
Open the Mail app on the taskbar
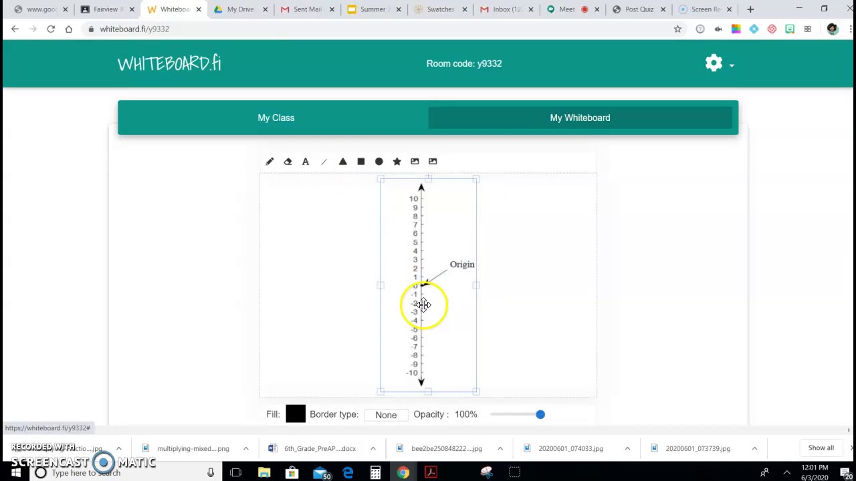[321, 473]
